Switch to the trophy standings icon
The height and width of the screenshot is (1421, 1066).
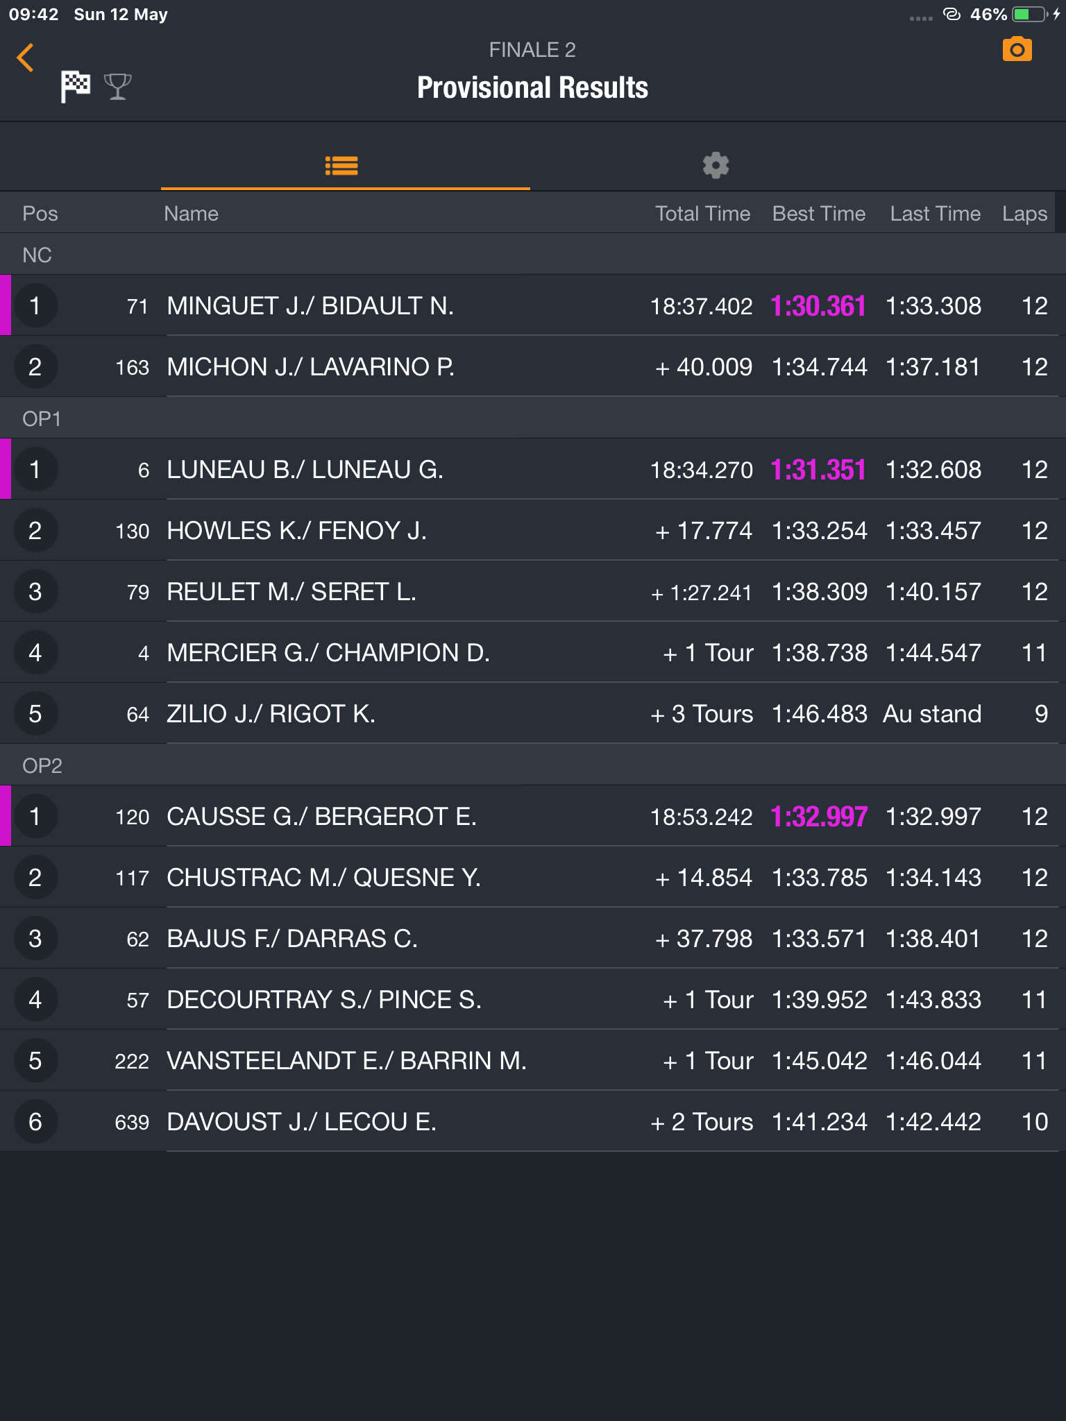(117, 87)
